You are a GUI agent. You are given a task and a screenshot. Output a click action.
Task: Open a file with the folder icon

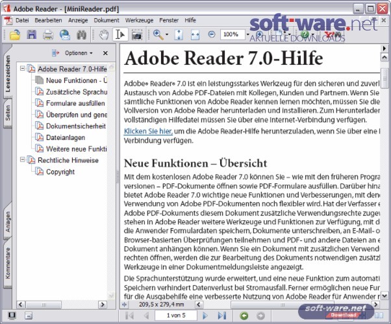pyautogui.click(x=15, y=34)
